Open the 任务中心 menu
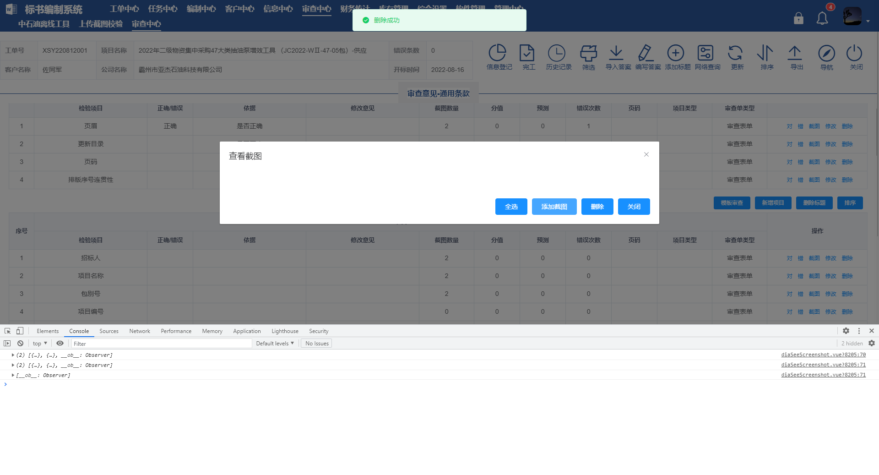 click(163, 9)
